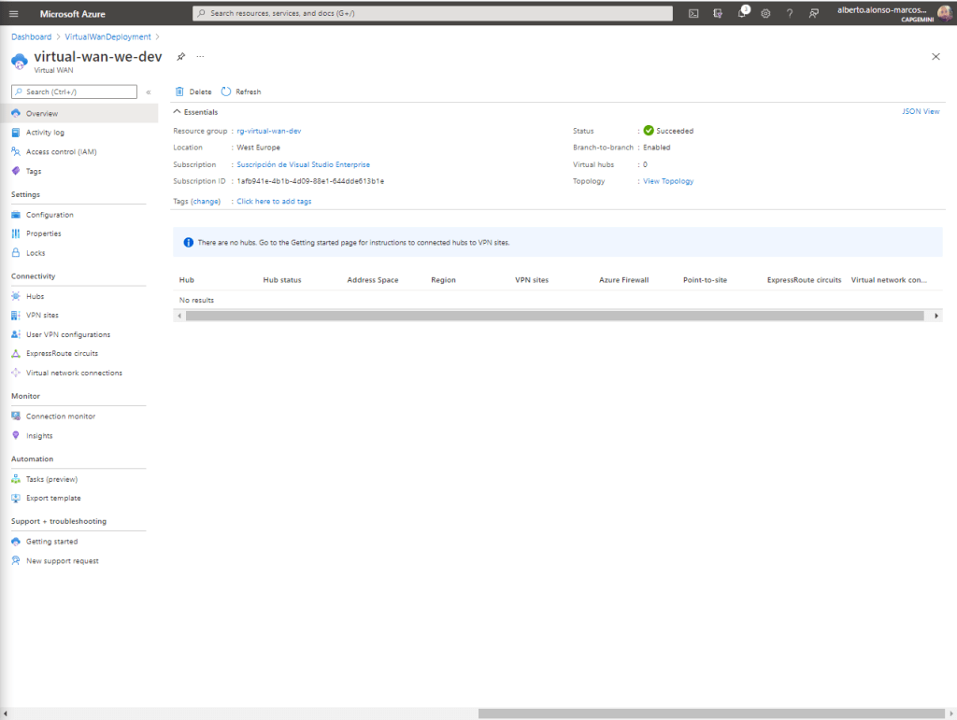Image resolution: width=957 pixels, height=720 pixels.
Task: Click the directory and subscription filter icon
Action: coord(718,13)
